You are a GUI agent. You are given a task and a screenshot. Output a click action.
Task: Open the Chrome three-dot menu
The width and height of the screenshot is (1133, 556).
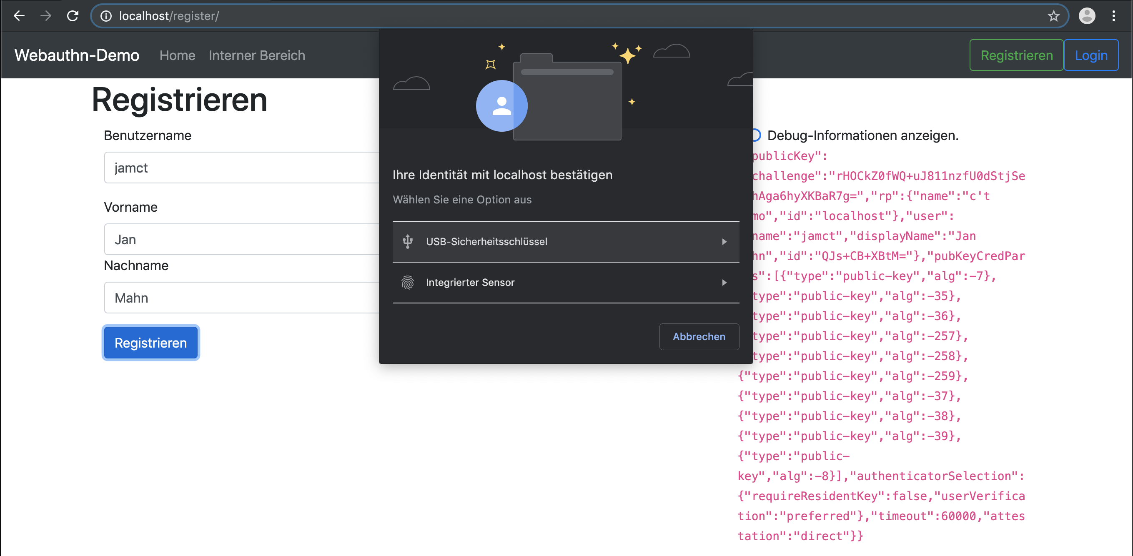tap(1114, 16)
